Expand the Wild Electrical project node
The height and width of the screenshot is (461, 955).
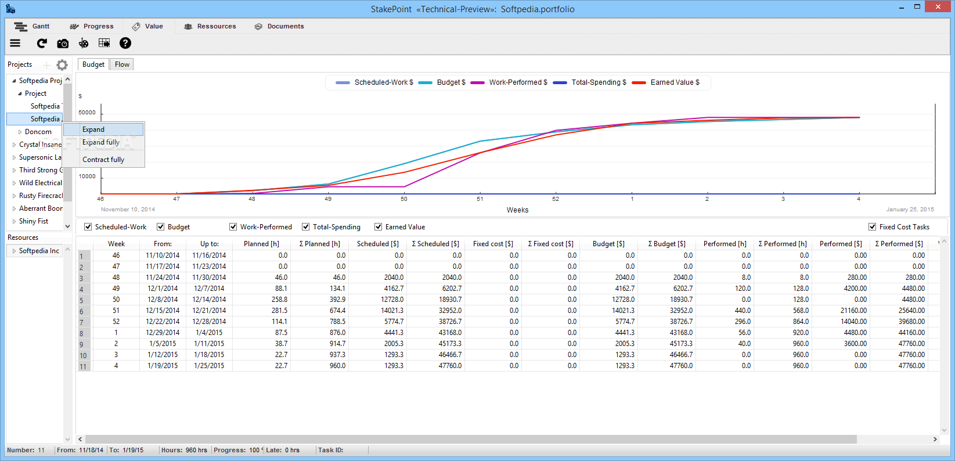coord(14,183)
